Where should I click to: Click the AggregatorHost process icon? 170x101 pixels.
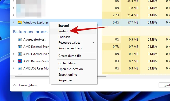pyautogui.click(x=20, y=40)
